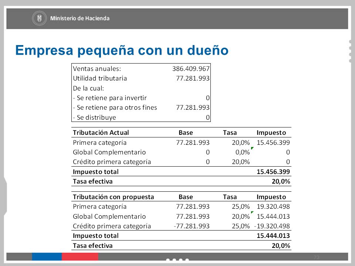
Task: Select the zero value for 'Se retiene para invertir'
Action: (207, 98)
